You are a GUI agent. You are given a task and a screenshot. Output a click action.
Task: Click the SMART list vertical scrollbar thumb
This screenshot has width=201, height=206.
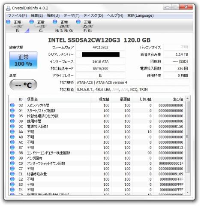[x=187, y=136]
